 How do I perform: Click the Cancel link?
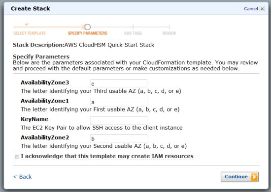(251, 9)
